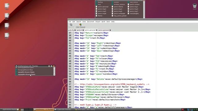Open the Project menu
The width and height of the screenshot is (198, 111).
(98, 22)
